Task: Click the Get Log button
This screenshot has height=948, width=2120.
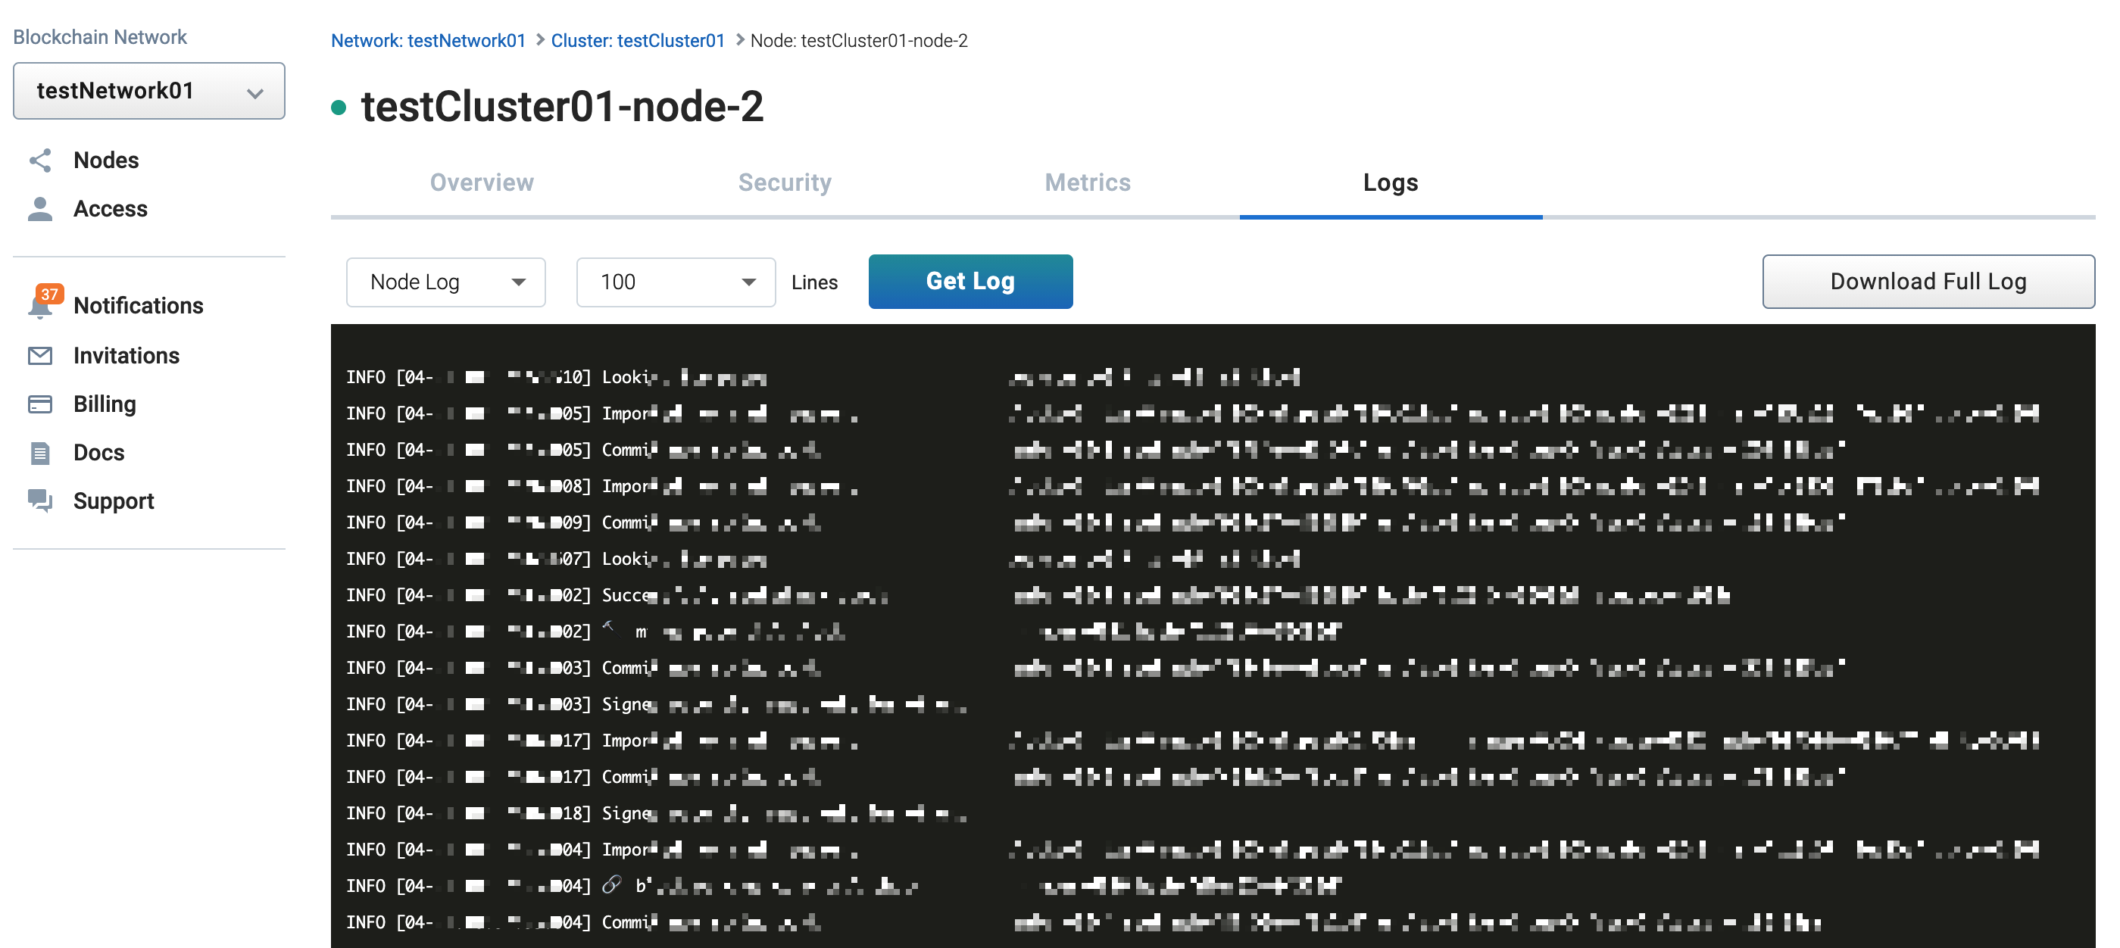Action: coord(970,282)
